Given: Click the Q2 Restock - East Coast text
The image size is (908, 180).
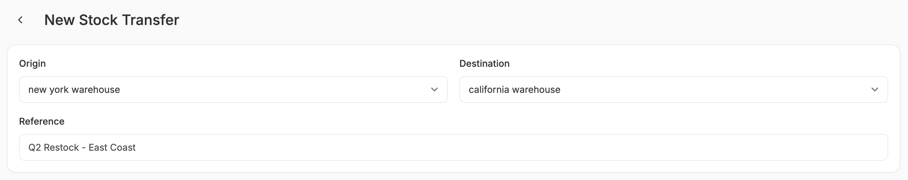Looking at the screenshot, I should 82,147.
